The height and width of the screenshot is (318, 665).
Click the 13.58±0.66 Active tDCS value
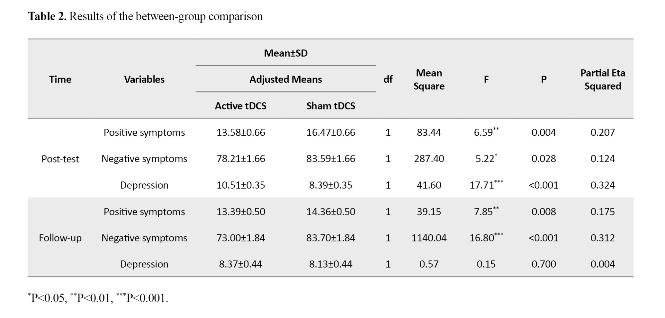click(241, 133)
